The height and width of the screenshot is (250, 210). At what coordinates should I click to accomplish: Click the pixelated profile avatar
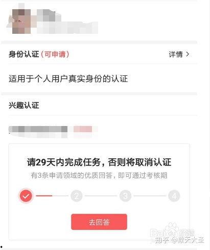[x=21, y=22]
